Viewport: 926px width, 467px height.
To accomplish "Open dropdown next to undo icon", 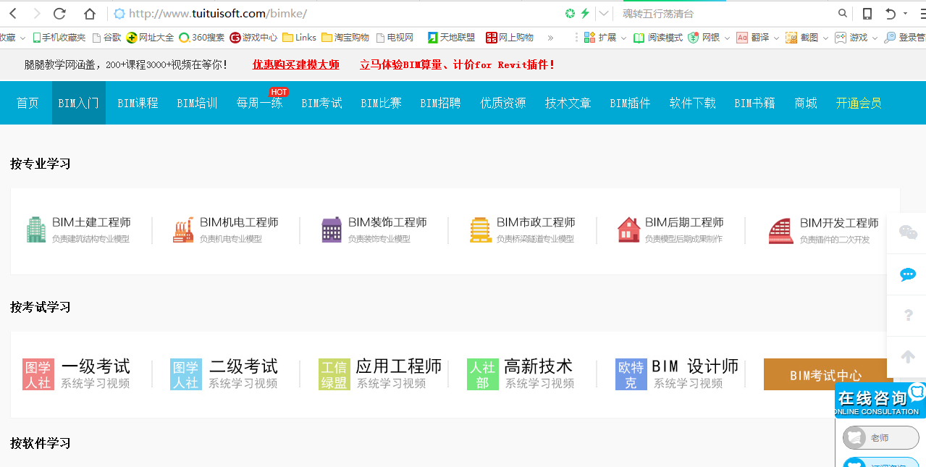I will [905, 14].
